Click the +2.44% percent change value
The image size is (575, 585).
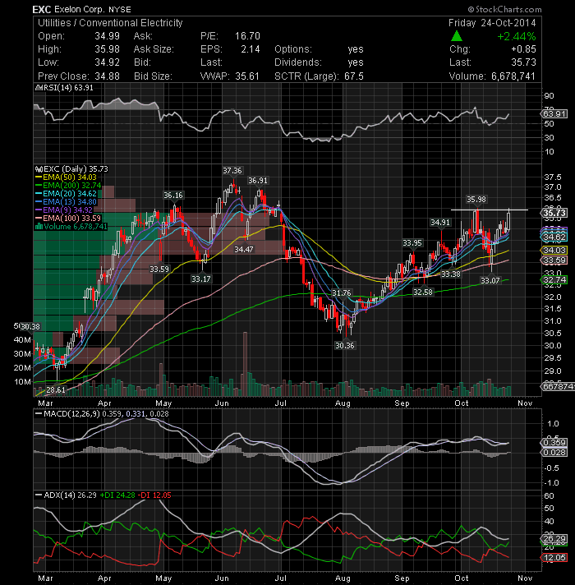tap(517, 36)
